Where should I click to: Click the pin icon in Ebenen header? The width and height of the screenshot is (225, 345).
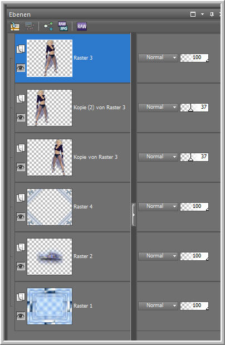(x=212, y=14)
